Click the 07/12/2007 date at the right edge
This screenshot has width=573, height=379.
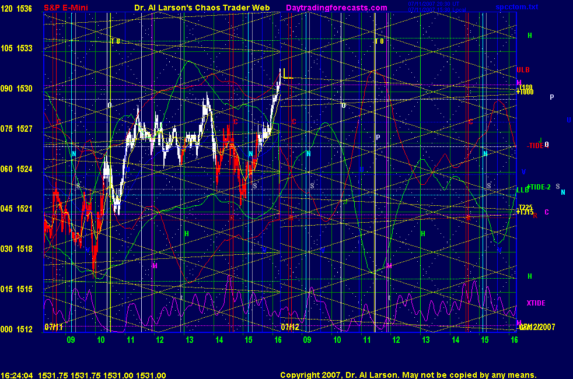pos(537,327)
